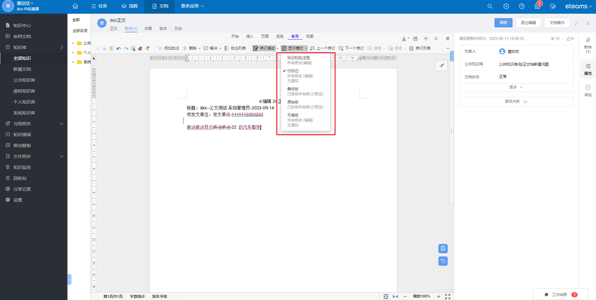Collapse 与我相关 sidebar section
The height and width of the screenshot is (300, 596).
coord(62,124)
